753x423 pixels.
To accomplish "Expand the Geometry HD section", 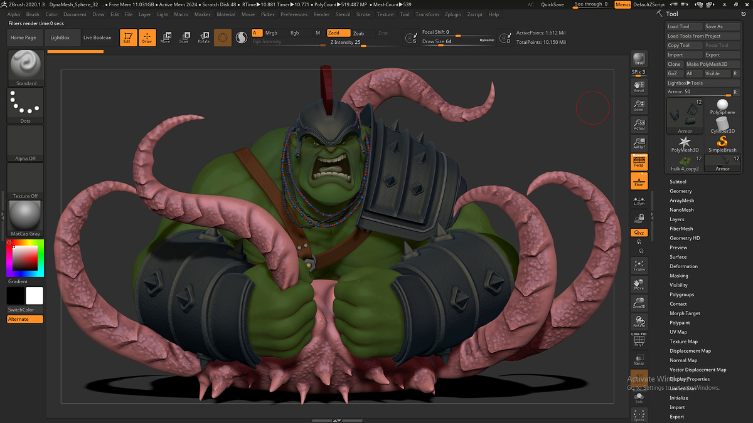I will point(685,238).
